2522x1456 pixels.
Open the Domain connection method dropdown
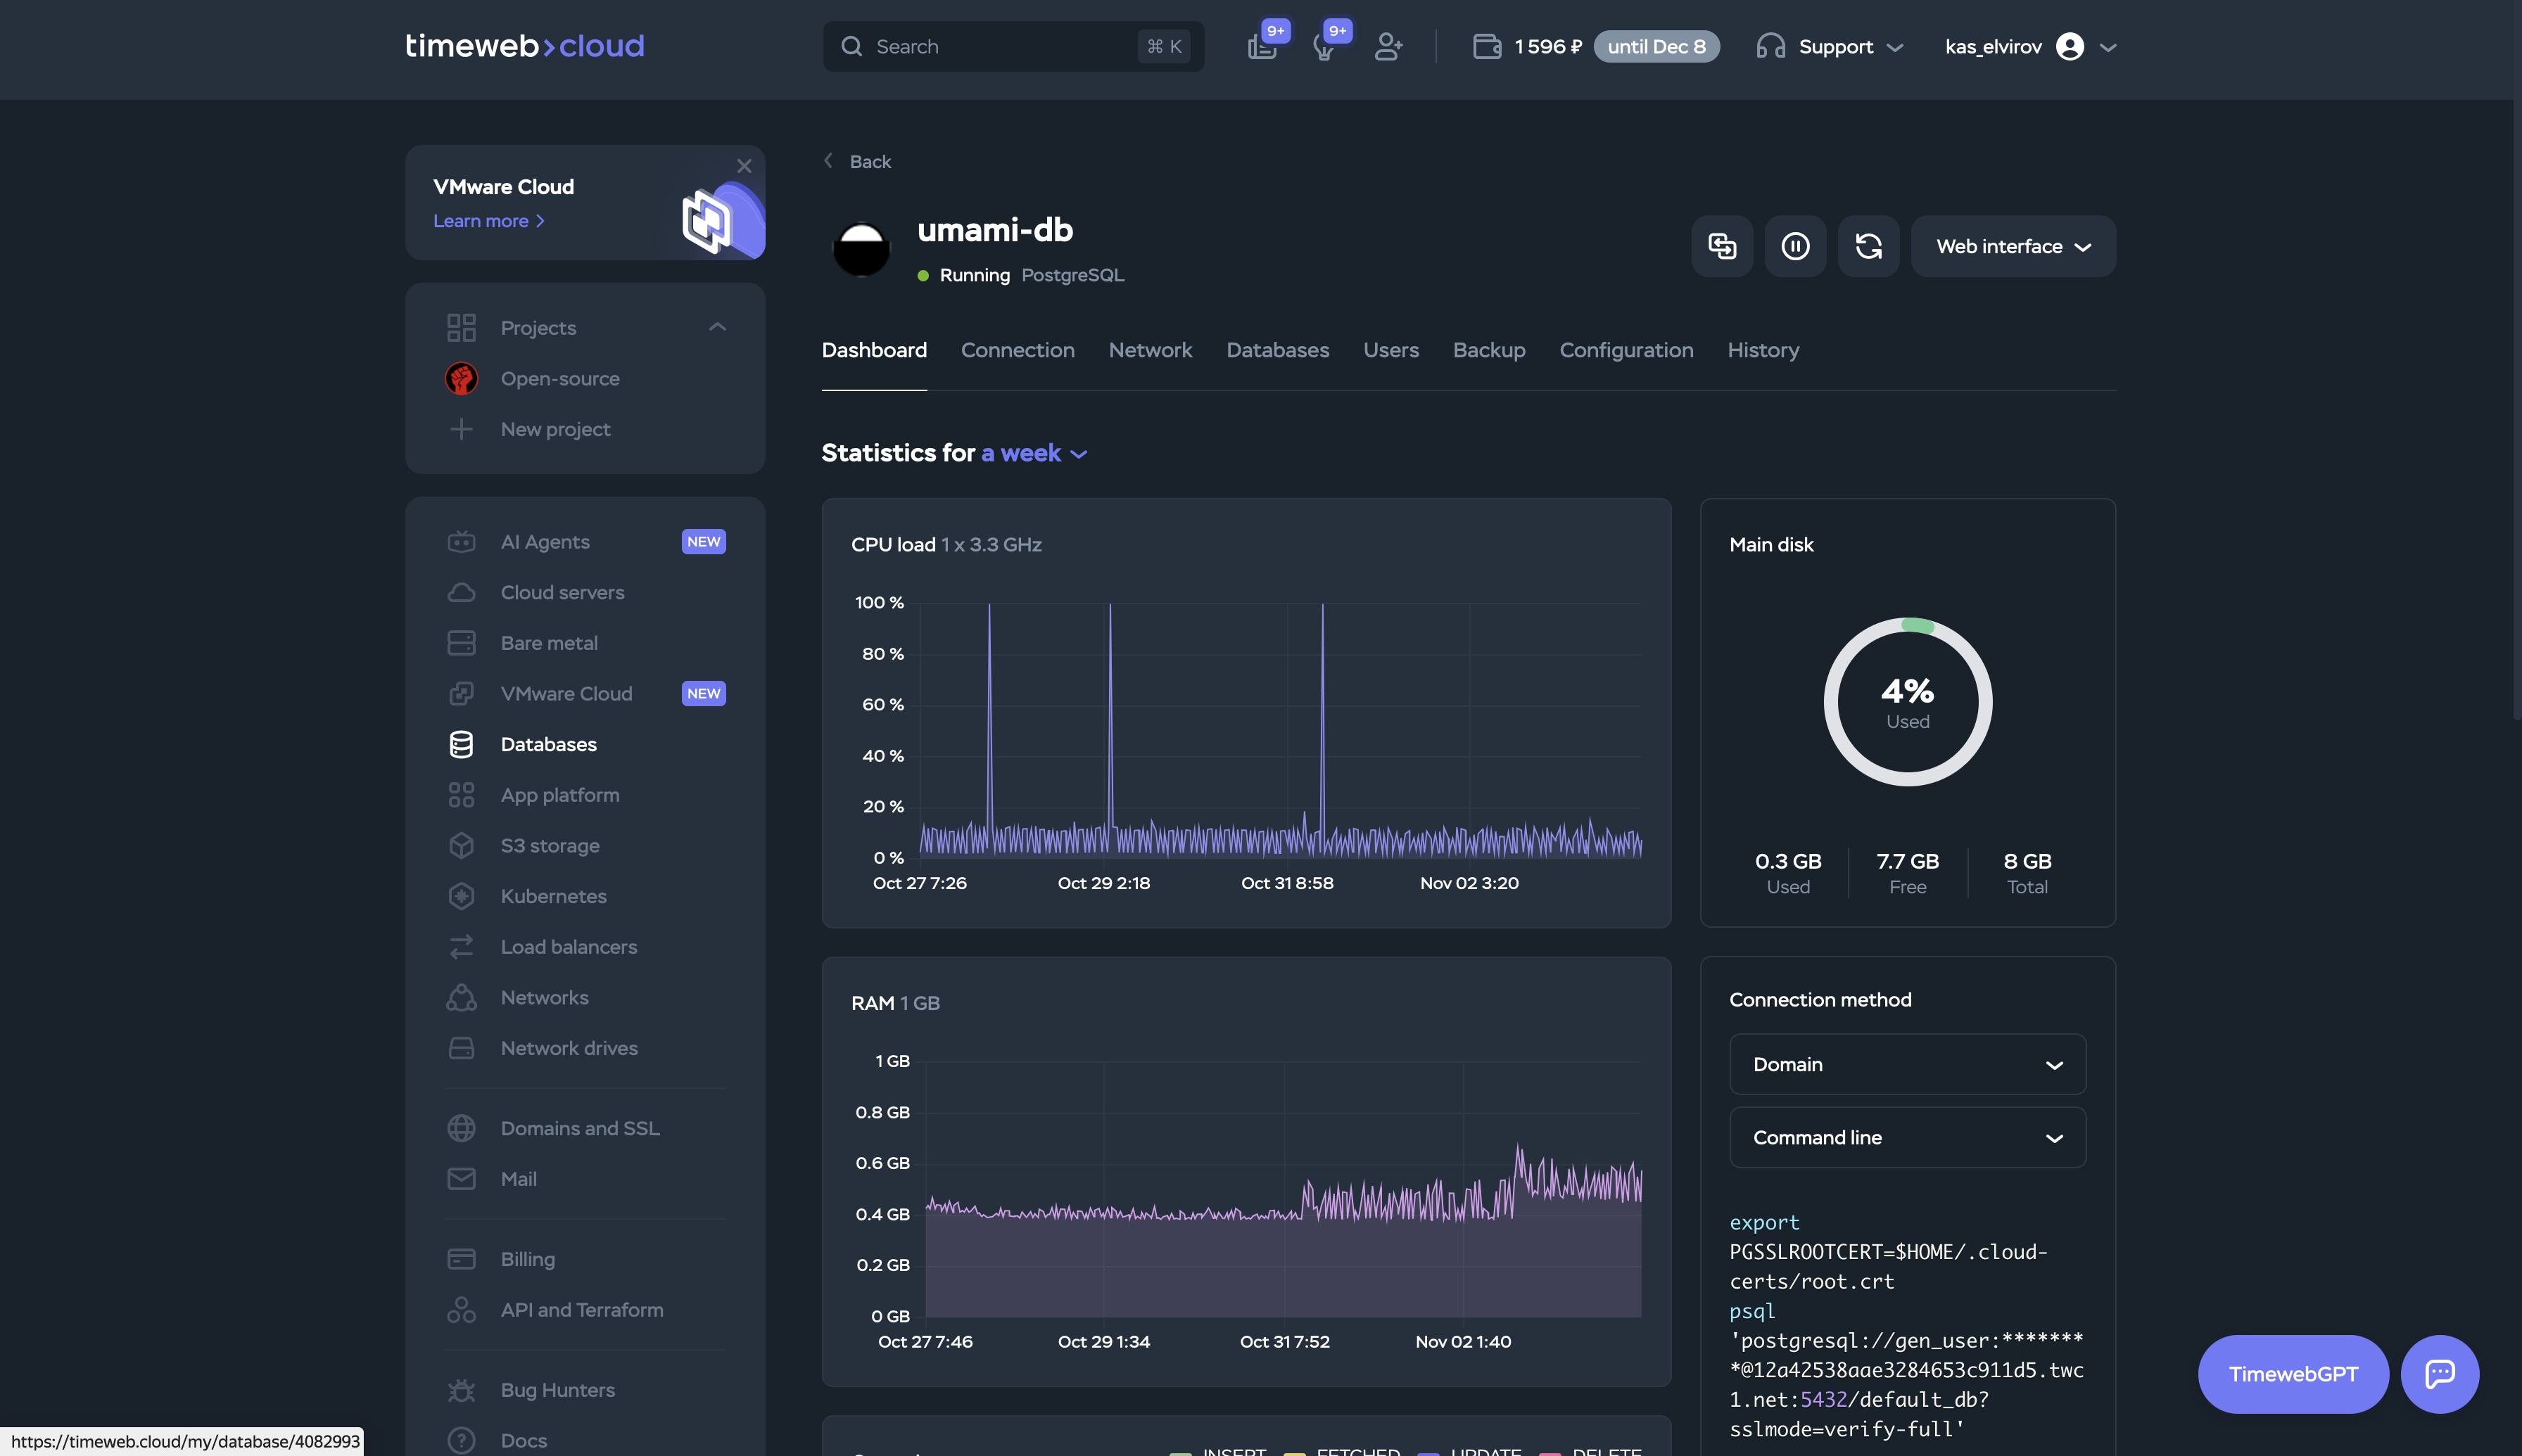(1906, 1064)
